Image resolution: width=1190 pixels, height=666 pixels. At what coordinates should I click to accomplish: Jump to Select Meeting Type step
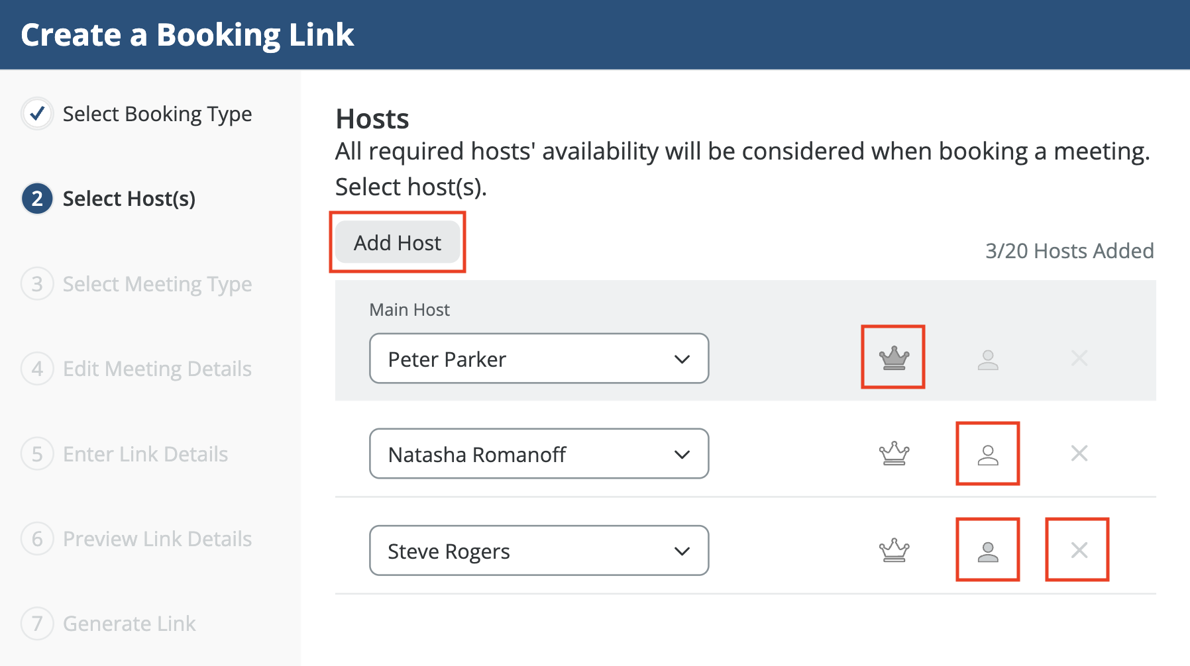[x=157, y=284]
